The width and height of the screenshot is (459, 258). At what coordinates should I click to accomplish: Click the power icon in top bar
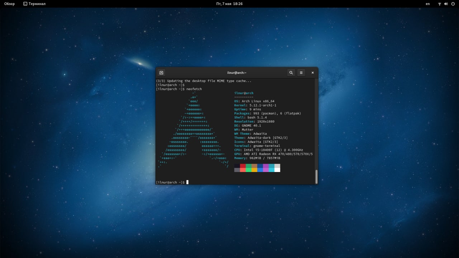click(x=452, y=4)
